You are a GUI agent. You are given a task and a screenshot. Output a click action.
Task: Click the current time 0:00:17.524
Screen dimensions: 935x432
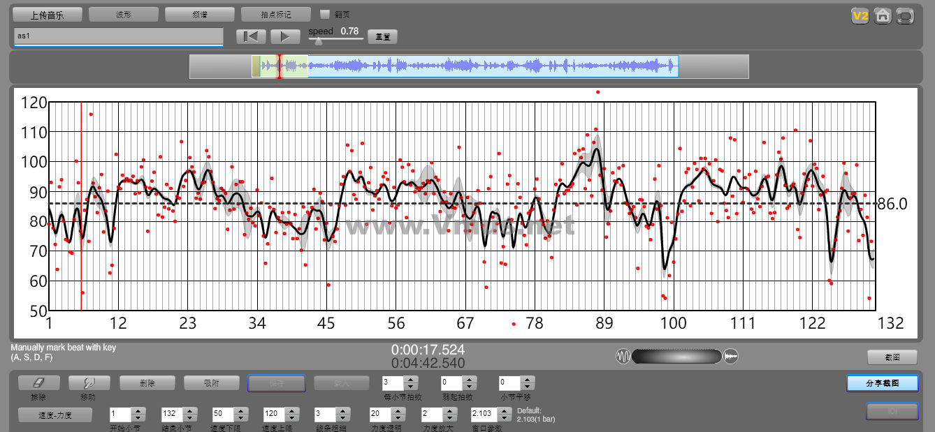click(428, 350)
